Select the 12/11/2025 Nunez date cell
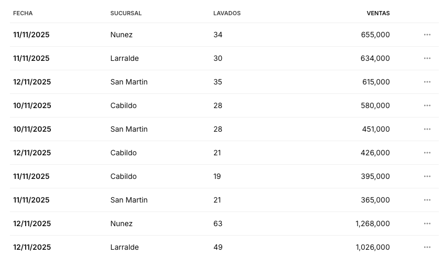Screen dimensions: 443x276 tap(32, 224)
